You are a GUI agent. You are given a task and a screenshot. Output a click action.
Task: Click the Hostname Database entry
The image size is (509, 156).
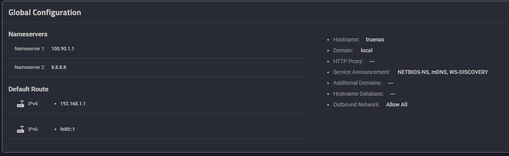click(x=364, y=94)
